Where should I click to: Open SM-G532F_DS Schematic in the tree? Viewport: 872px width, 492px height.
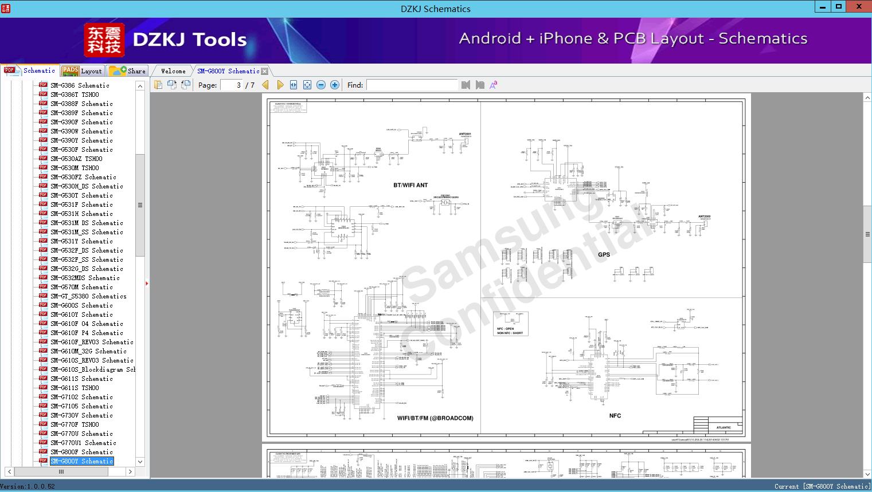pyautogui.click(x=87, y=250)
